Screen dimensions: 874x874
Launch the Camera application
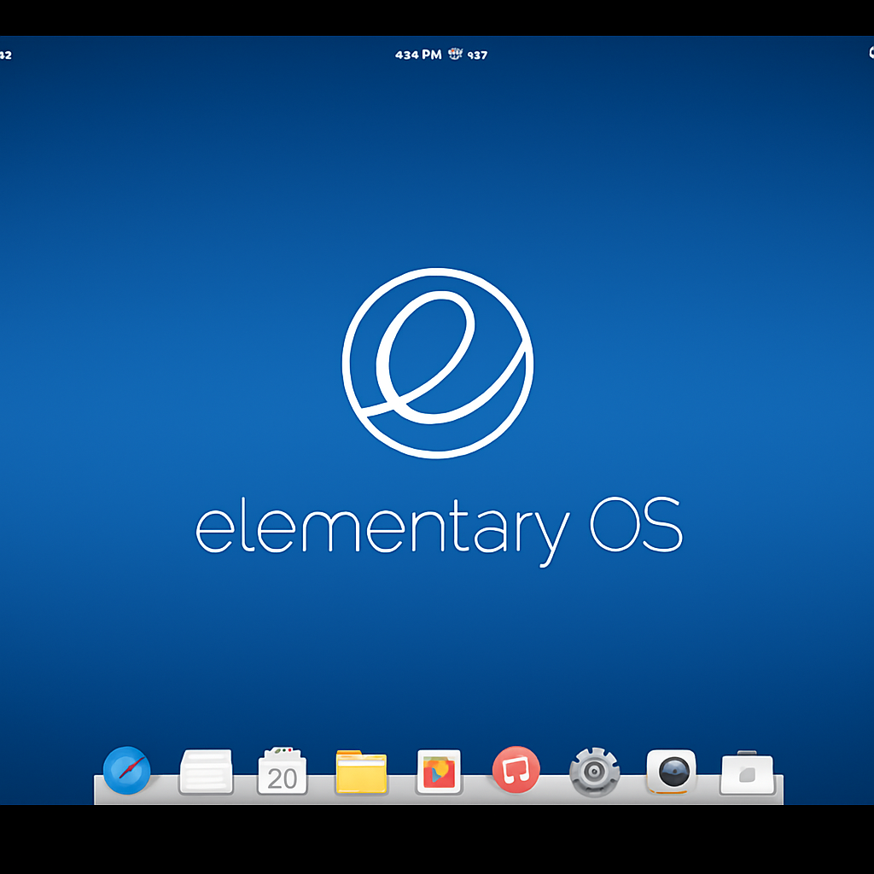pos(671,772)
